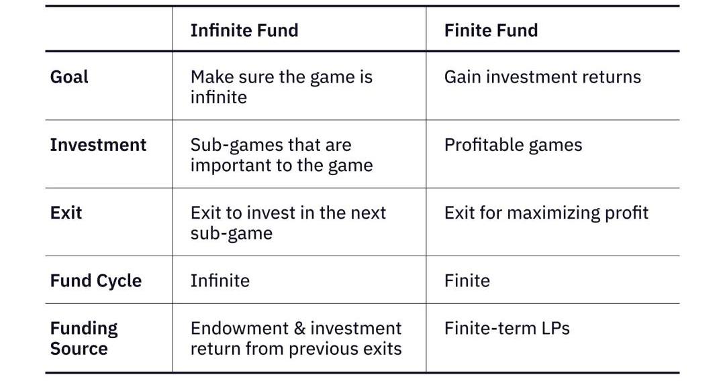Select the Goal row label
725x381 pixels.
[69, 77]
